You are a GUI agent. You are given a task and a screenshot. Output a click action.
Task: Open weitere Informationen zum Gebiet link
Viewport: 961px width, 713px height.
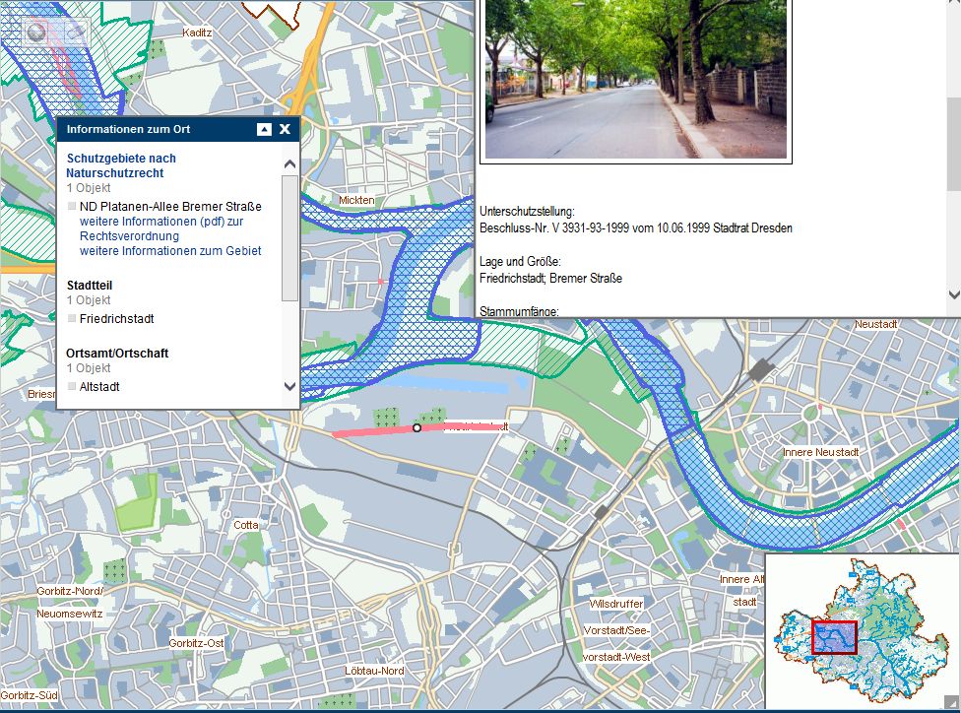click(x=170, y=251)
